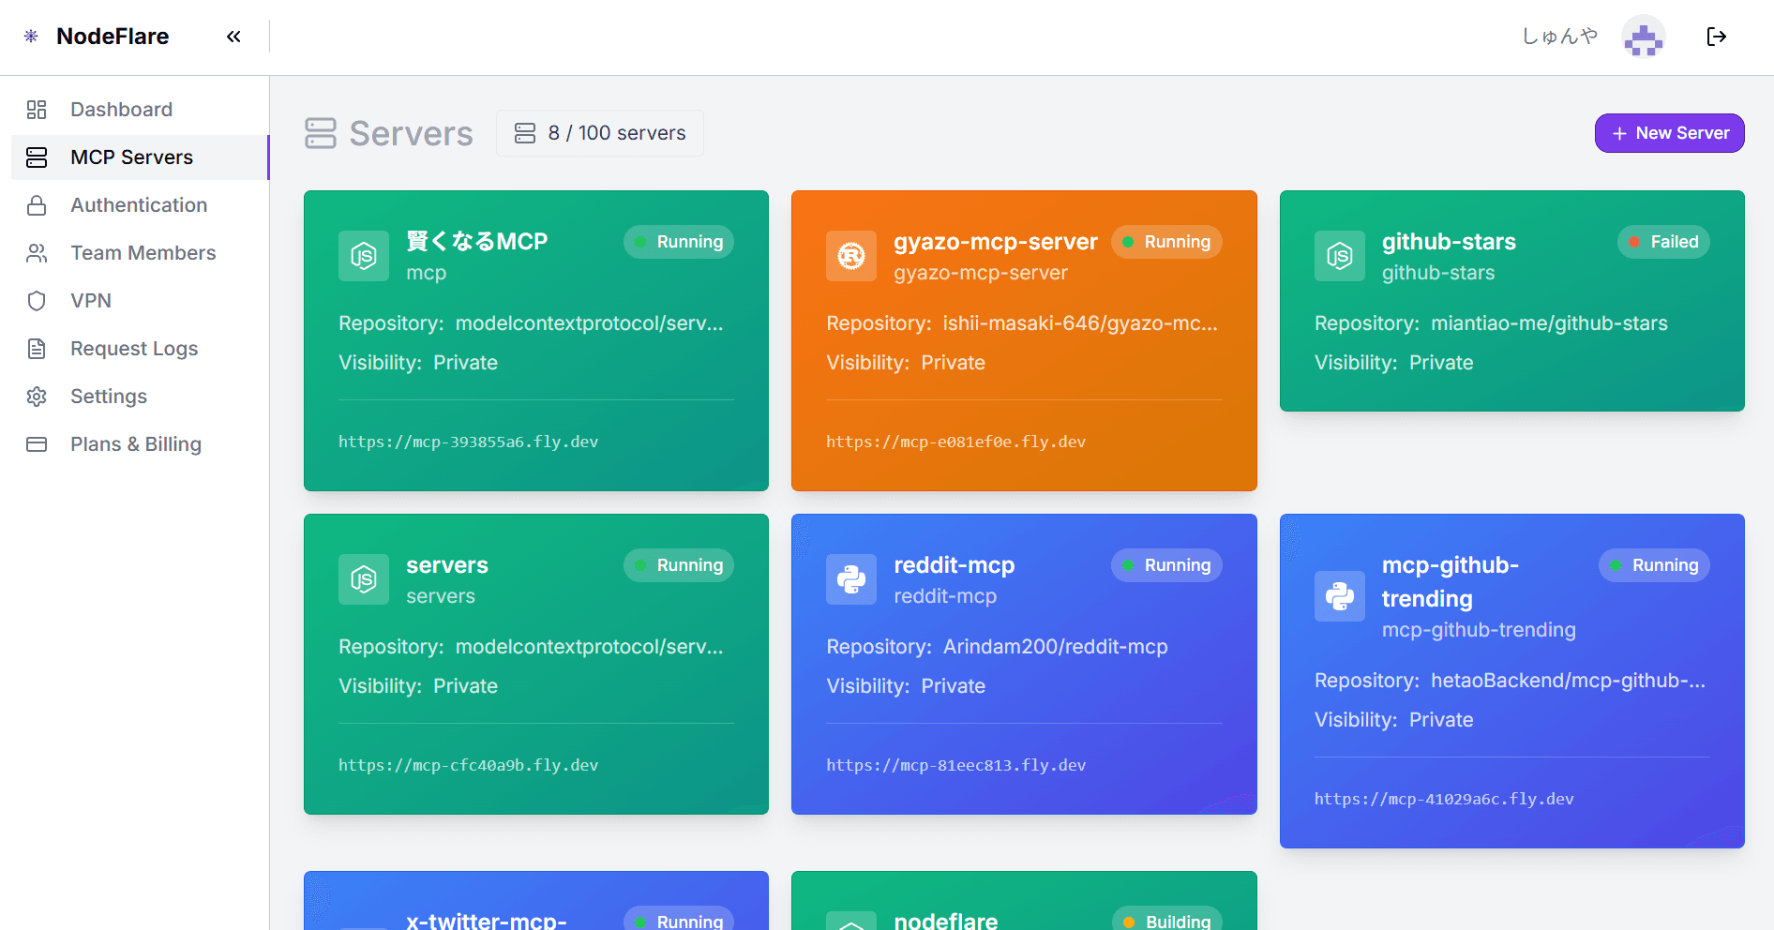1774x930 pixels.
Task: Click the MCP Servers stack icon
Action: [x=37, y=157]
